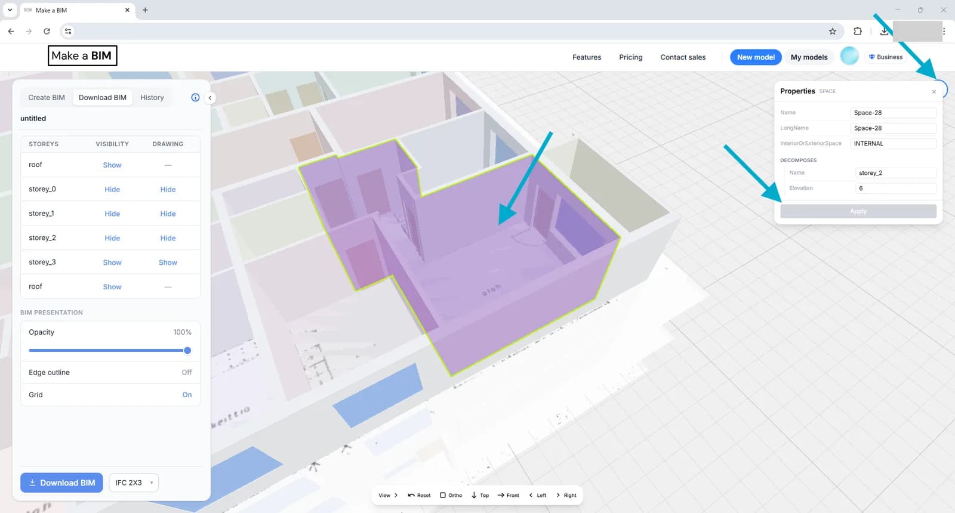Edit Decomposes Name storey_2 field

tap(896, 173)
